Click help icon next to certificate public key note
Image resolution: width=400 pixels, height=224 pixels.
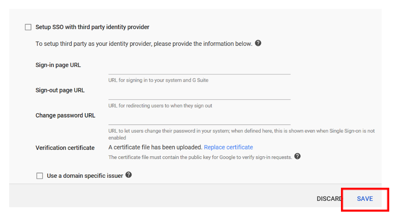(x=297, y=157)
